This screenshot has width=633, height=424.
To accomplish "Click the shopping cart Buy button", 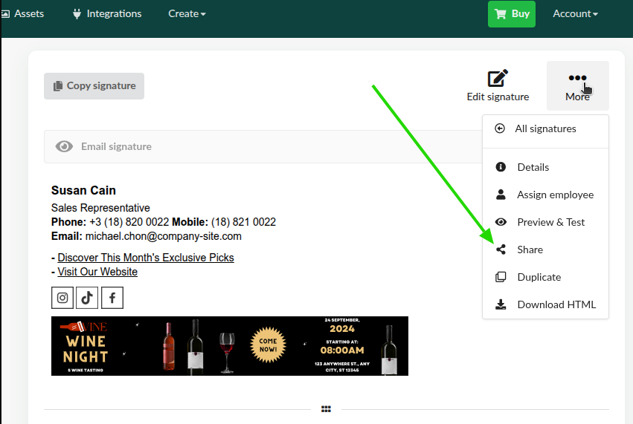I will click(x=511, y=14).
